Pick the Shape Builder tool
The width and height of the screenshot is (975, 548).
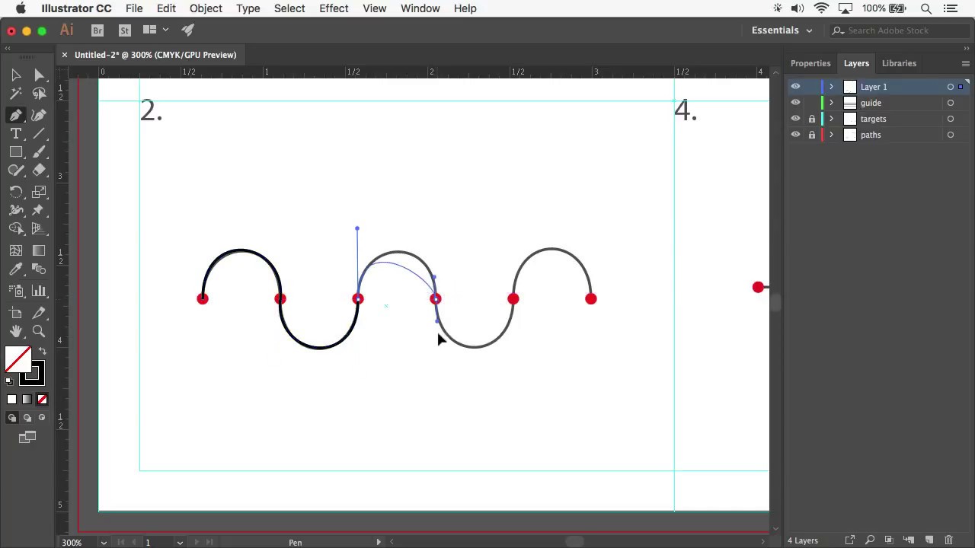pyautogui.click(x=16, y=228)
